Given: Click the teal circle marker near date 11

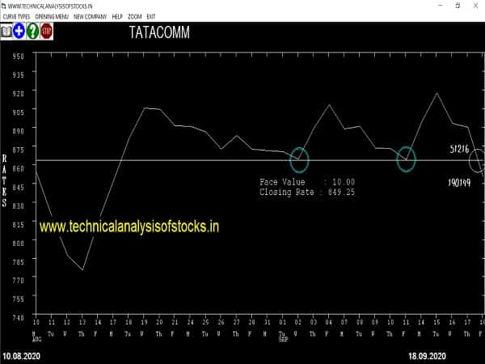Looking at the screenshot, I should pos(406,159).
